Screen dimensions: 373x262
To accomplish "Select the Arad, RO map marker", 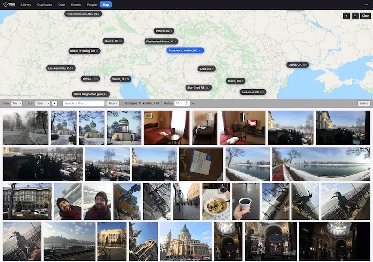I will coord(207,69).
